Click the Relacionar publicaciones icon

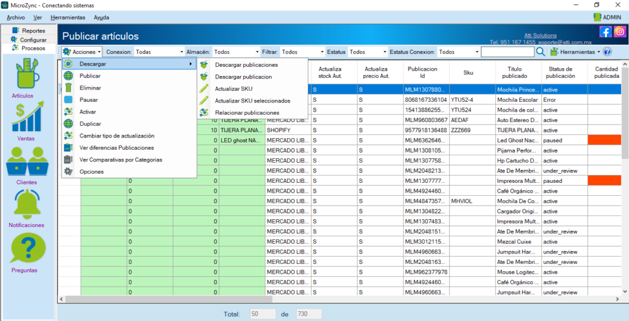click(x=204, y=112)
